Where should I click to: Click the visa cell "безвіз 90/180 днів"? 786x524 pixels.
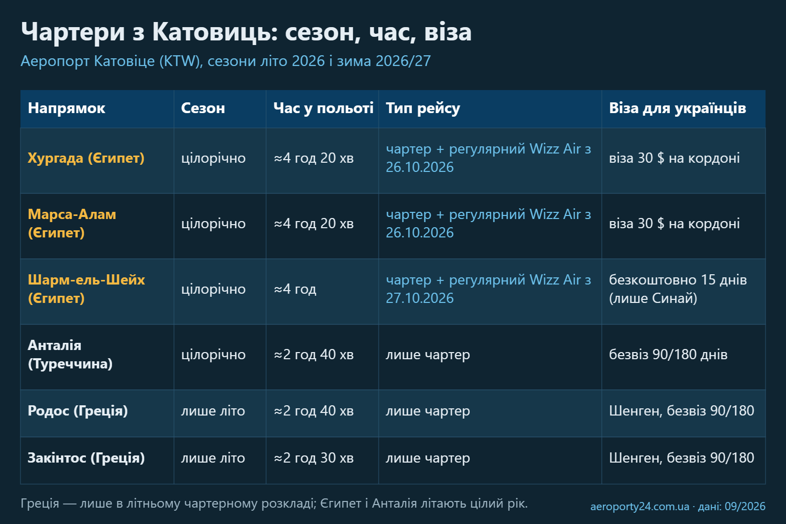click(x=668, y=355)
